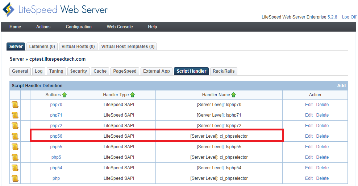
Task: Open the Actions menu
Action: coord(43,27)
